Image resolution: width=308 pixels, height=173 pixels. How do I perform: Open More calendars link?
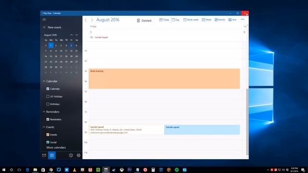56,148
